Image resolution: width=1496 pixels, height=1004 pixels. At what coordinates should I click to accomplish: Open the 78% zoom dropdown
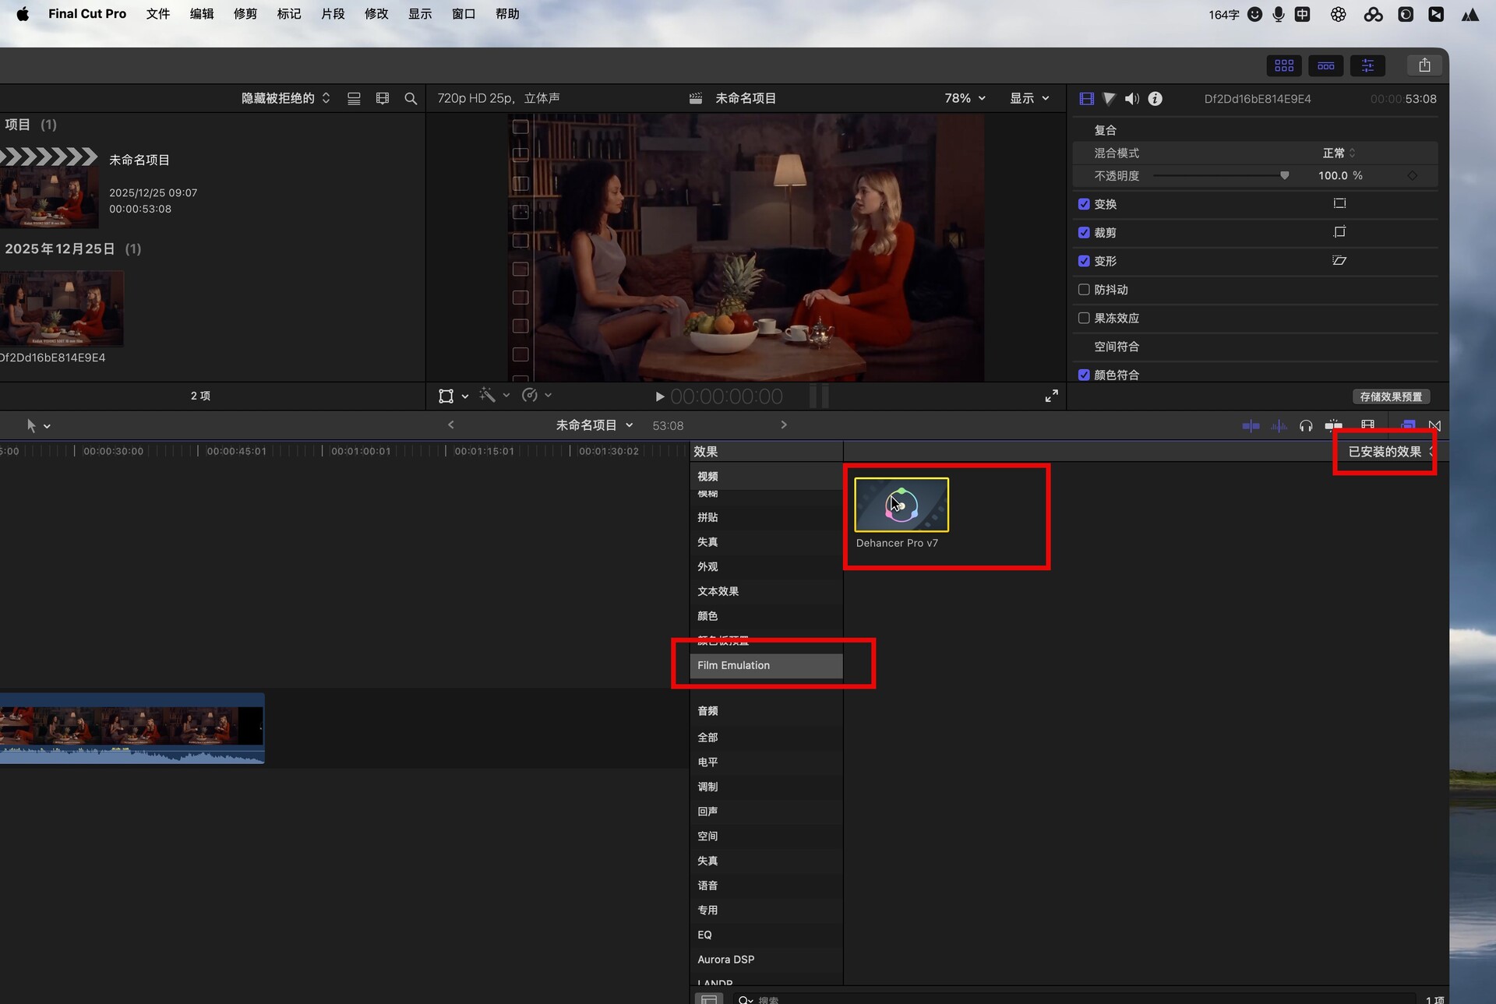click(x=965, y=98)
